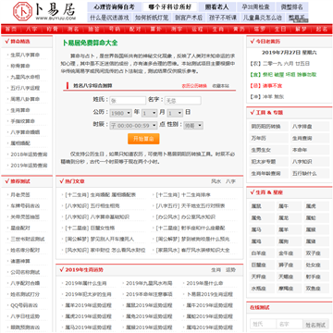Open the 性别 gender dropdown

click(193, 126)
